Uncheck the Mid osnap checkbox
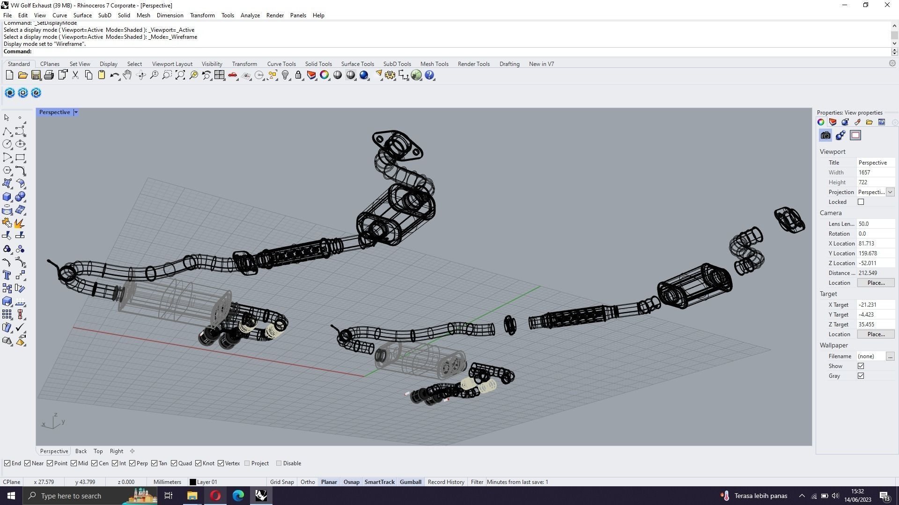Viewport: 899px width, 505px height. click(74, 463)
